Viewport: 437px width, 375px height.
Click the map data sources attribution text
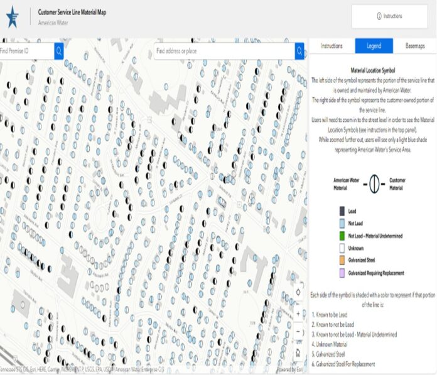[82, 370]
